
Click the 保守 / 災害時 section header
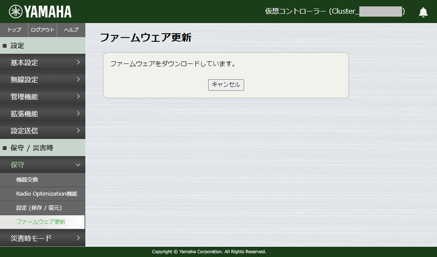click(x=43, y=147)
